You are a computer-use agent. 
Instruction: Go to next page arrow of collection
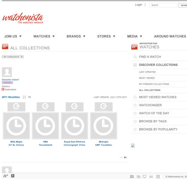(125, 157)
